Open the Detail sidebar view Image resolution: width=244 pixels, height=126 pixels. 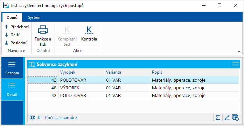coord(12,89)
